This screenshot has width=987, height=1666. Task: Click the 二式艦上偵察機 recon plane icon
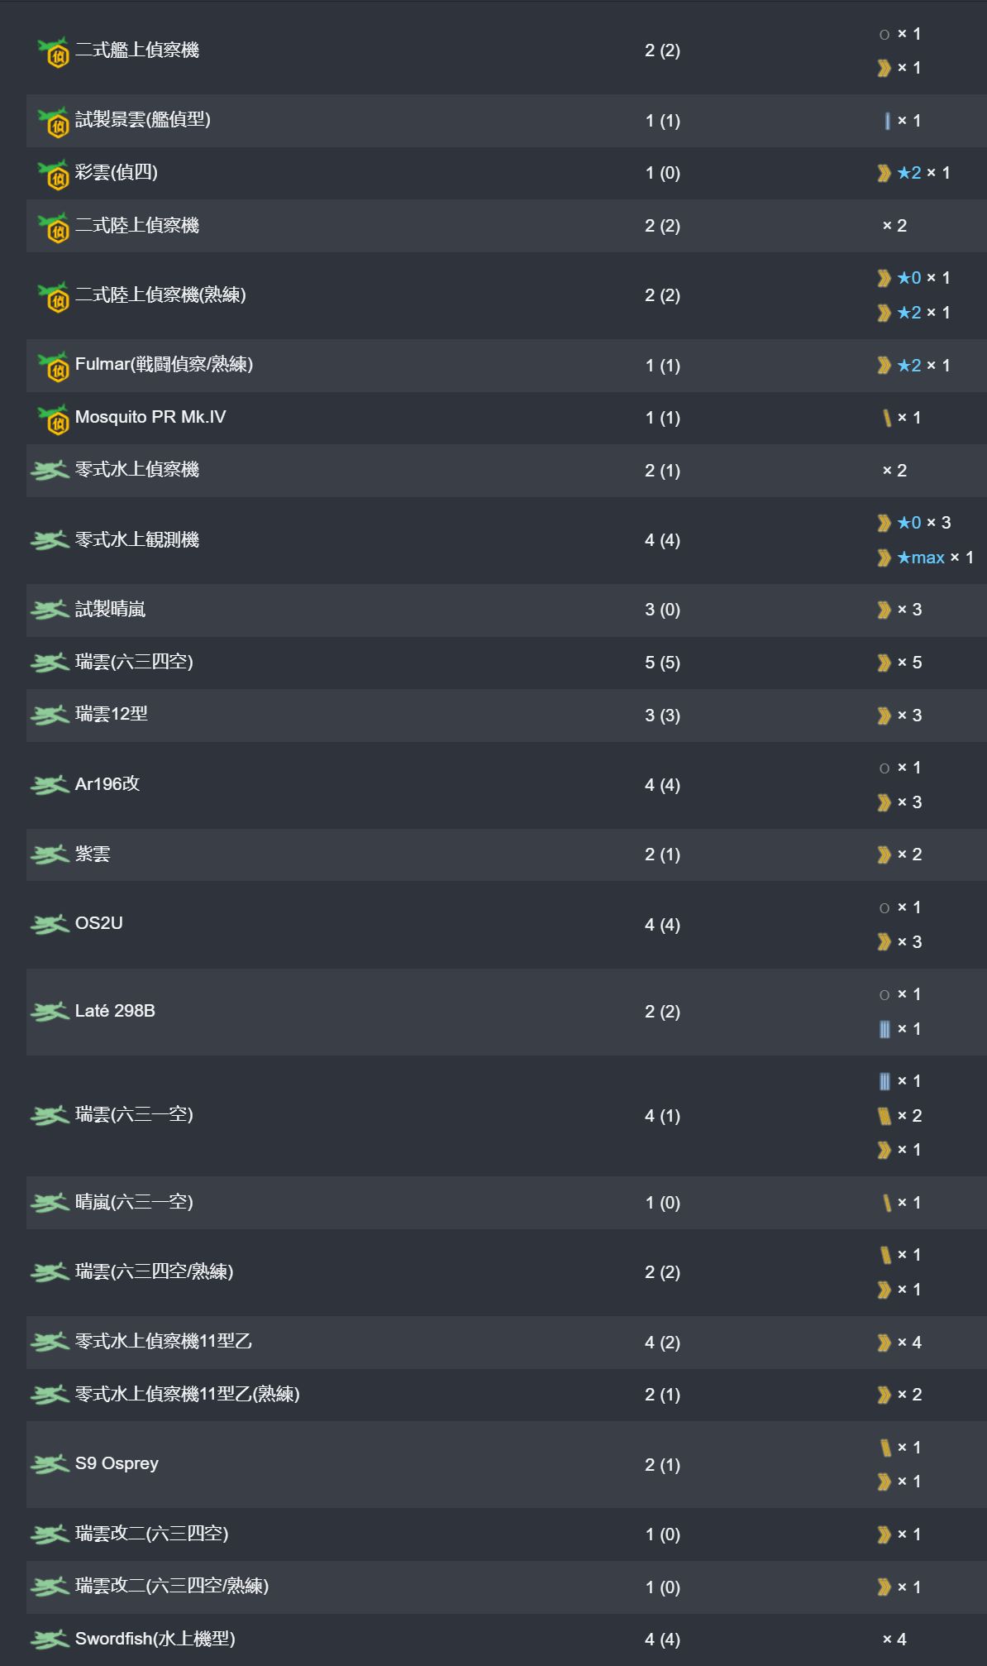click(54, 52)
